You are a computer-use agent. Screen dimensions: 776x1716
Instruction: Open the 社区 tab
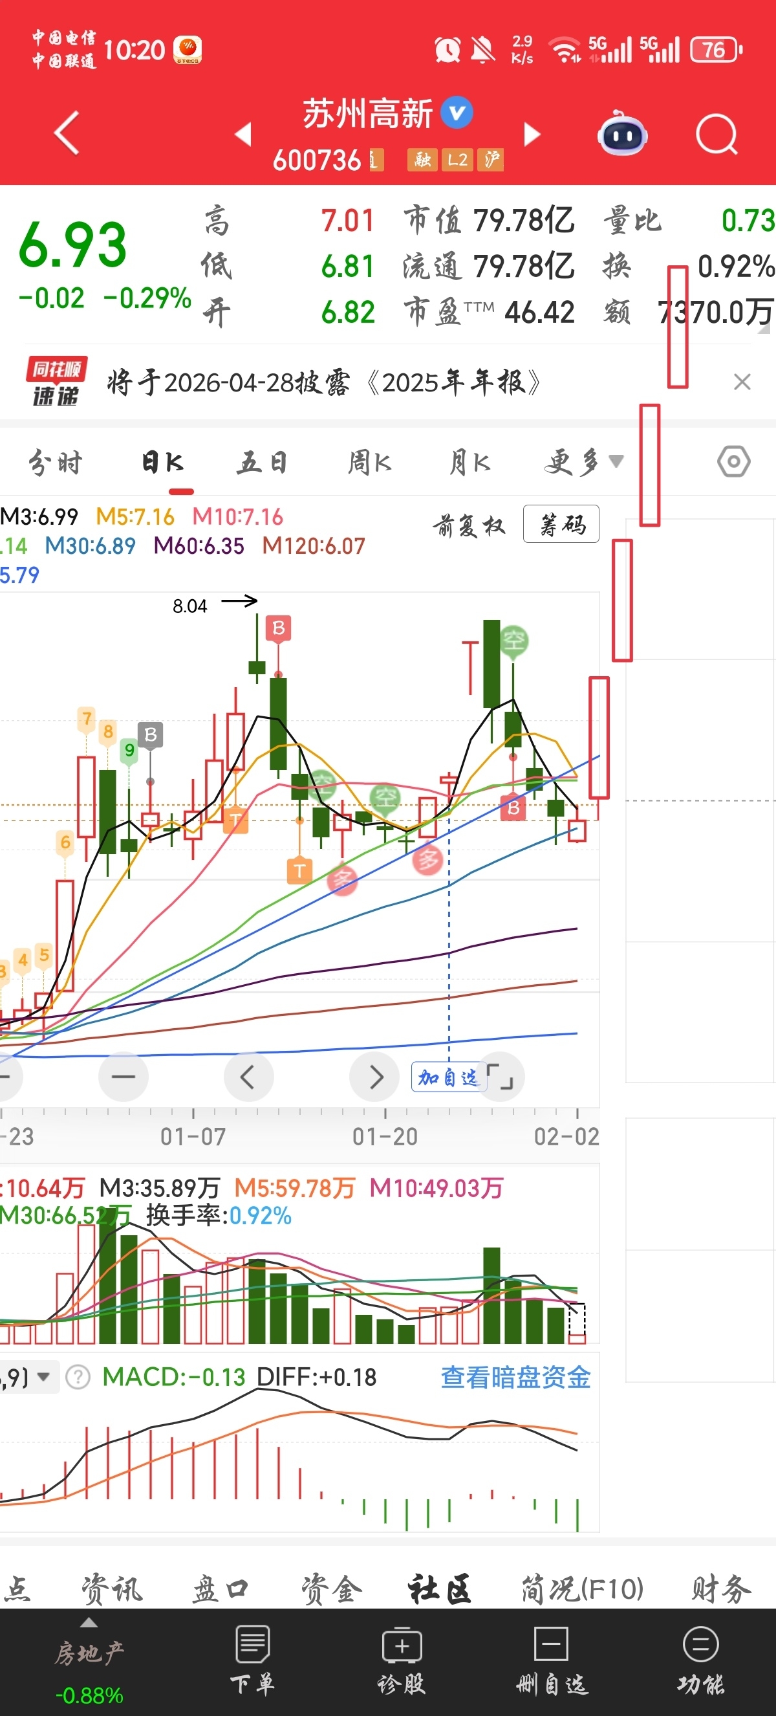click(439, 1589)
